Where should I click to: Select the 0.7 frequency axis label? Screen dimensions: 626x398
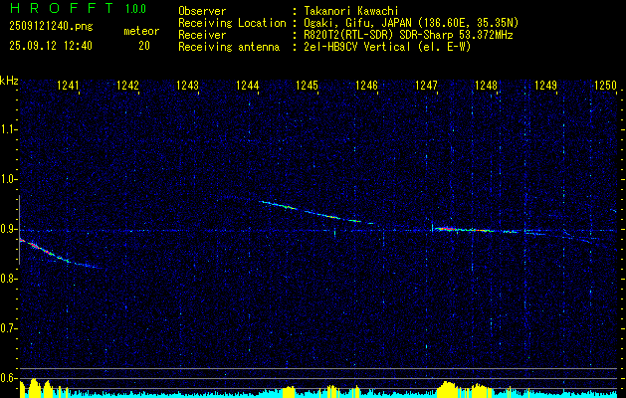pyautogui.click(x=8, y=328)
